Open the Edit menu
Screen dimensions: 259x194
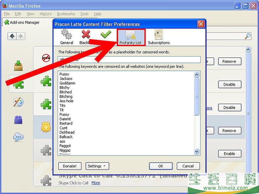pyautogui.click(x=18, y=14)
